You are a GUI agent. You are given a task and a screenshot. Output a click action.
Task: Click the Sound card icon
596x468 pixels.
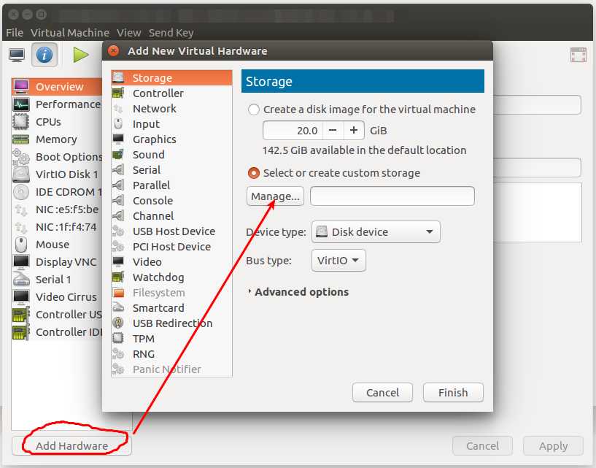coord(118,155)
